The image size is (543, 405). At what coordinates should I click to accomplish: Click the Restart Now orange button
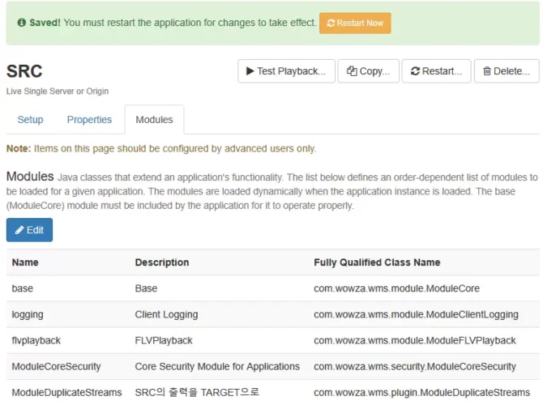point(355,23)
